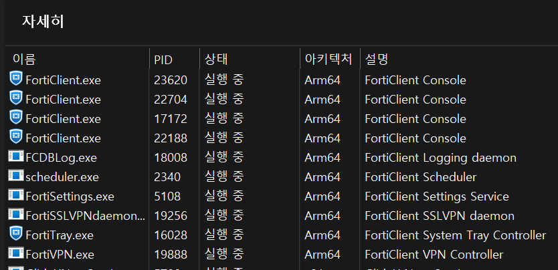558x270 pixels.
Task: Select FortiClient.exe name with PID 17172
Action: [64, 119]
